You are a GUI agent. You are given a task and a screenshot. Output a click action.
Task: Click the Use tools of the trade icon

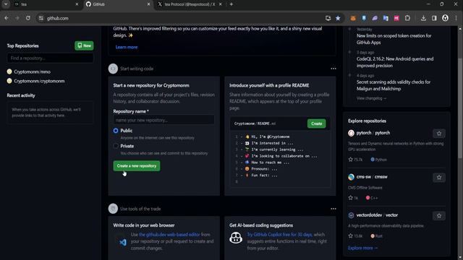tap(113, 209)
